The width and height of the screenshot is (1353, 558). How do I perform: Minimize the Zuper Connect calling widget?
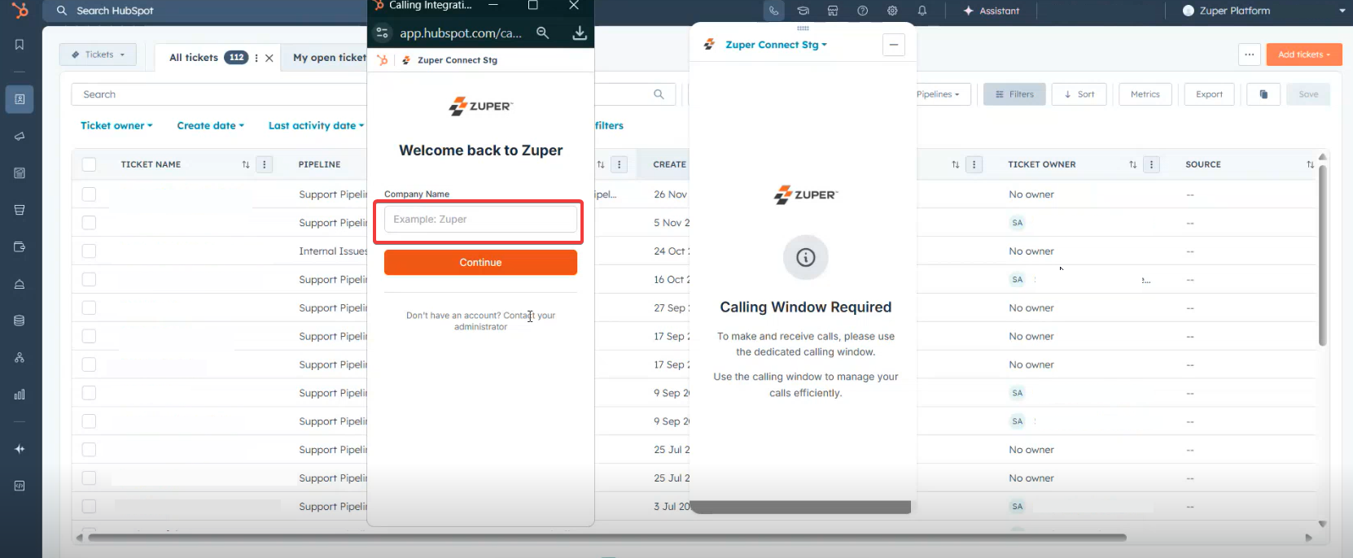tap(894, 45)
